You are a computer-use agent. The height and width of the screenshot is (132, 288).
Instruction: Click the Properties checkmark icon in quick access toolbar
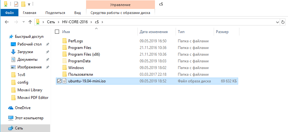pyautogui.click(x=16, y=4)
